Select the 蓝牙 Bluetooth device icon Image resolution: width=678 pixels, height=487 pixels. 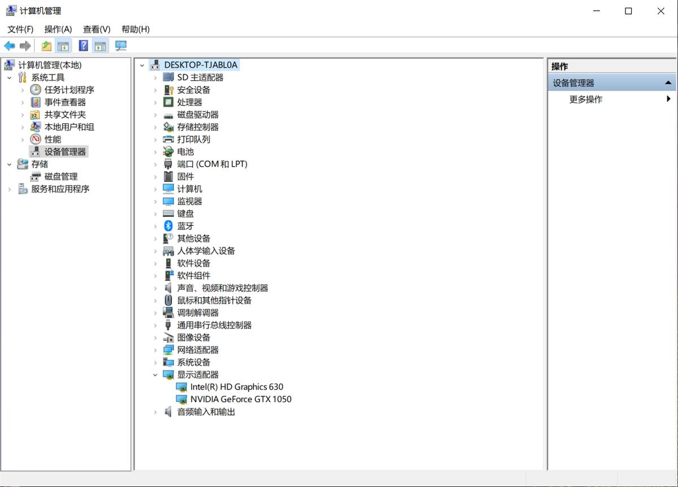(x=169, y=225)
